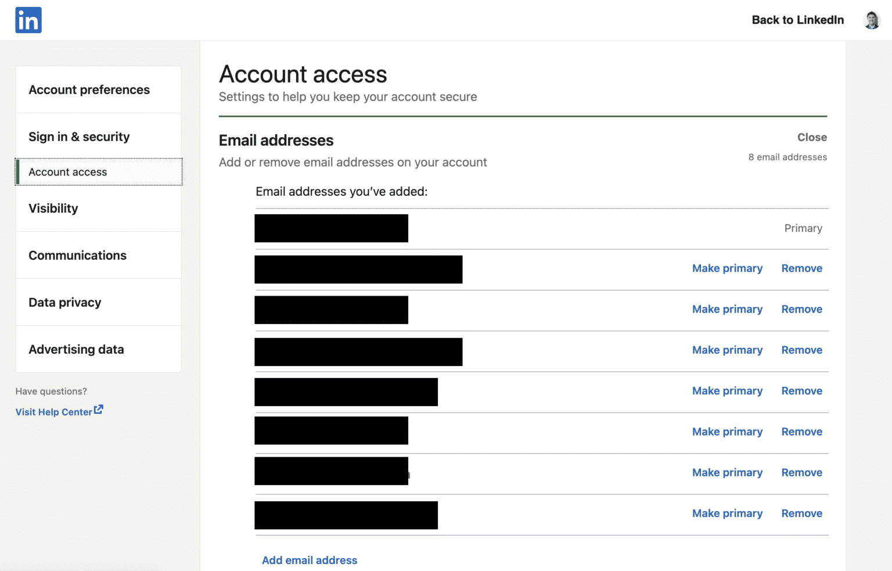892x571 pixels.
Task: Visit the Help Center
Action: pos(54,411)
